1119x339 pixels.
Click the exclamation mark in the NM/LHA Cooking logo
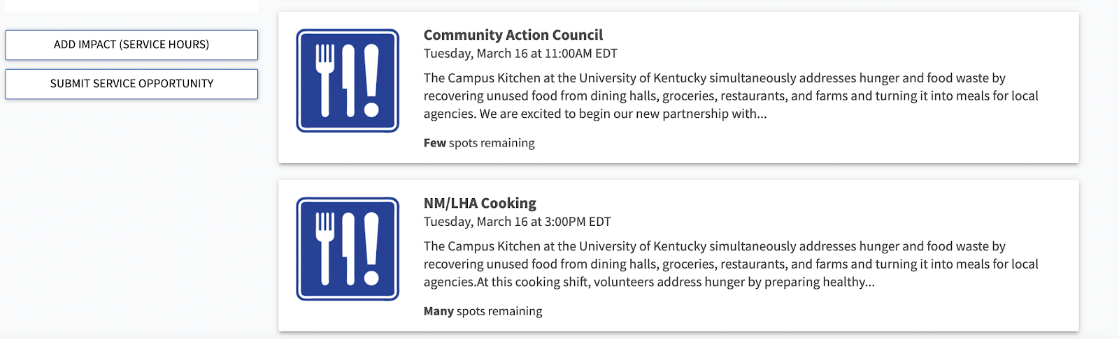pos(371,249)
